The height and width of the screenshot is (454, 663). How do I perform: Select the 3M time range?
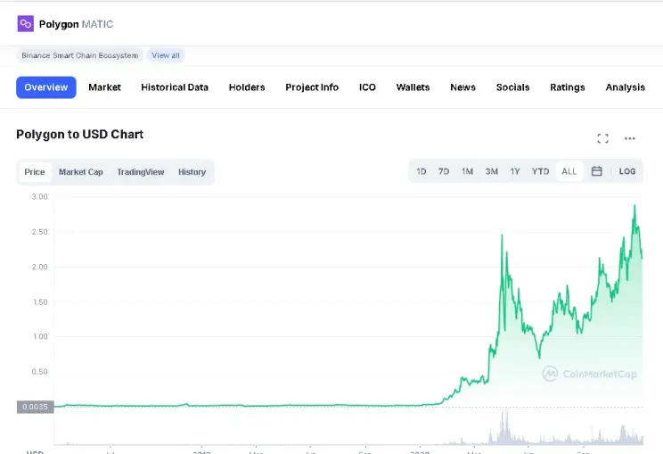pos(491,171)
